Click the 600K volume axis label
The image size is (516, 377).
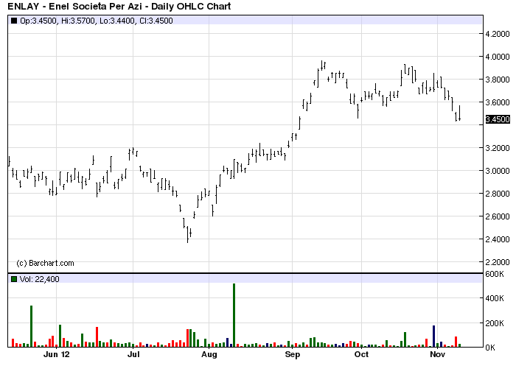(x=495, y=274)
